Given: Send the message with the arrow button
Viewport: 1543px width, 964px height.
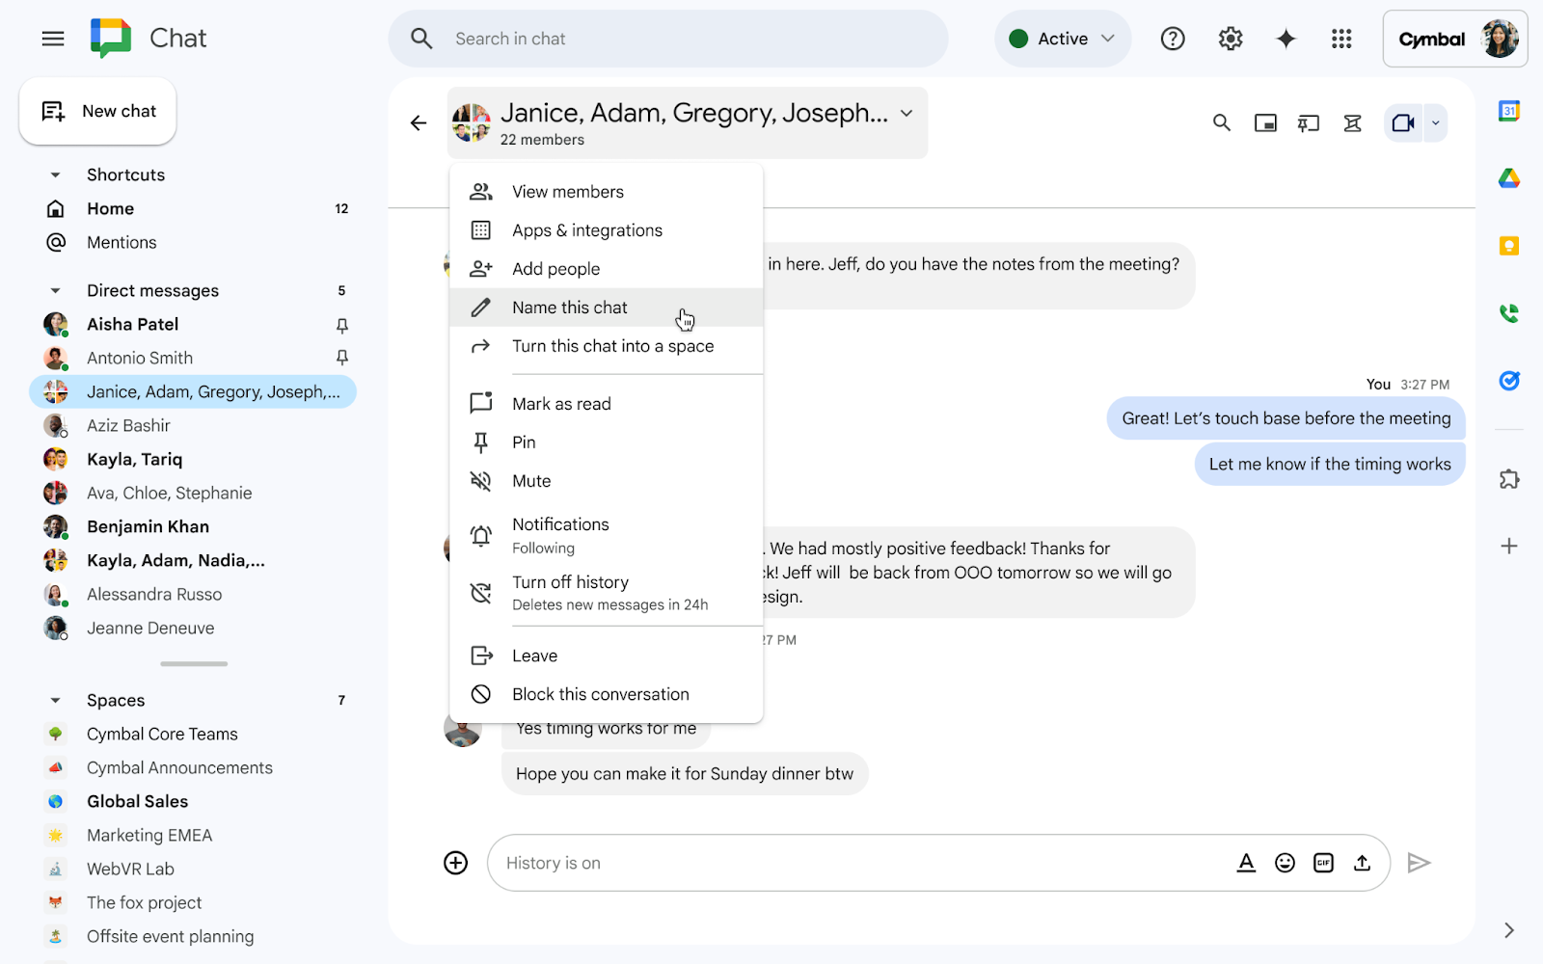Looking at the screenshot, I should [1419, 863].
